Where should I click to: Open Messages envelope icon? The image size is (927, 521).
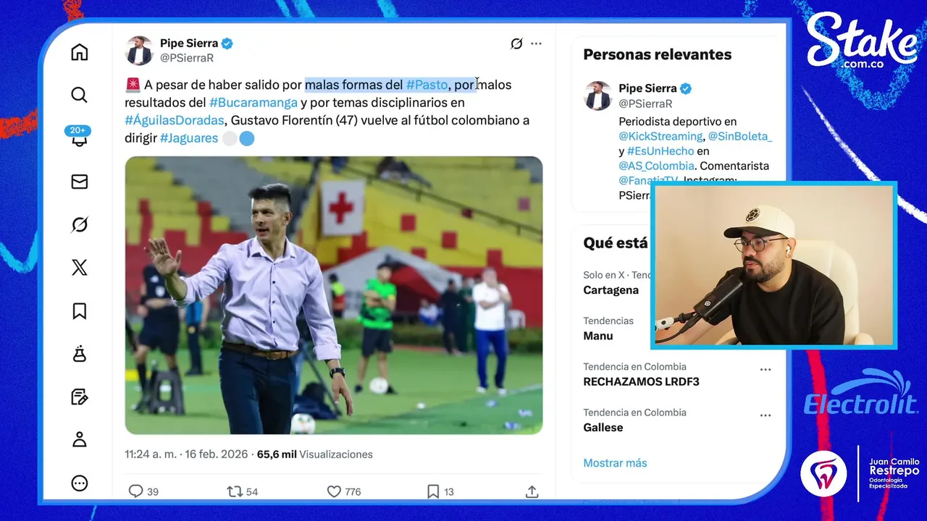(80, 182)
